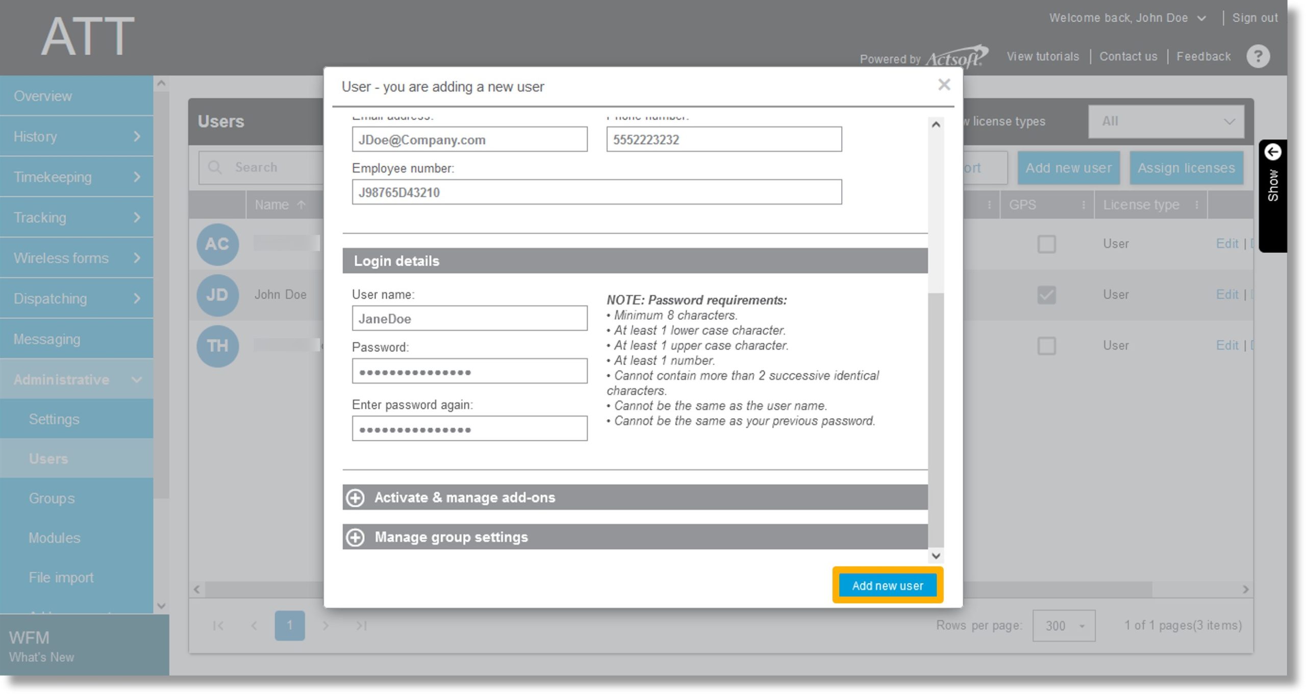Click the JD user avatar
Image resolution: width=1306 pixels, height=694 pixels.
217,295
